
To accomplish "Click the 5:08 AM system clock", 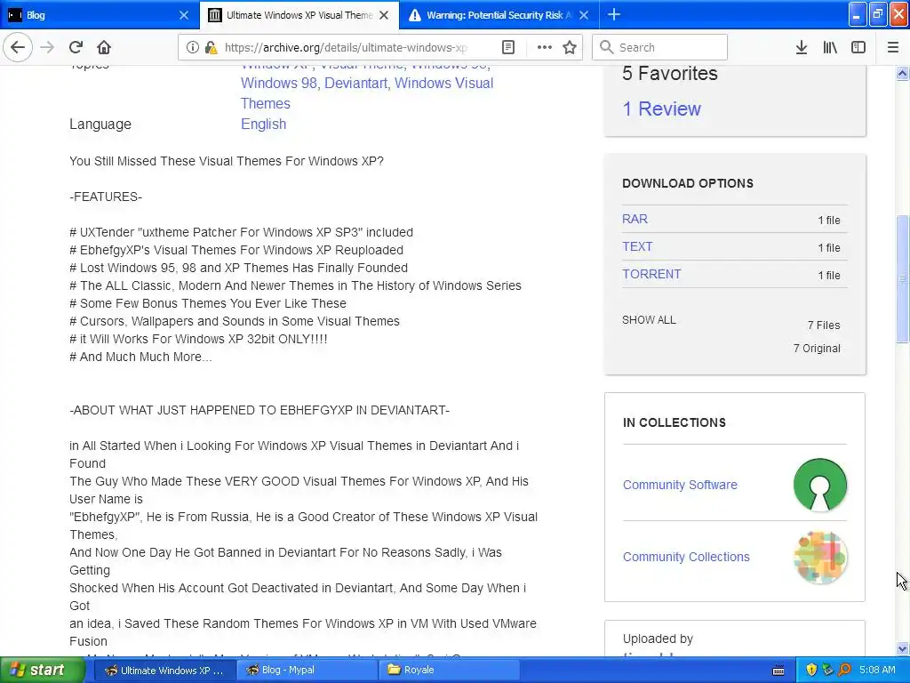I will point(877,670).
